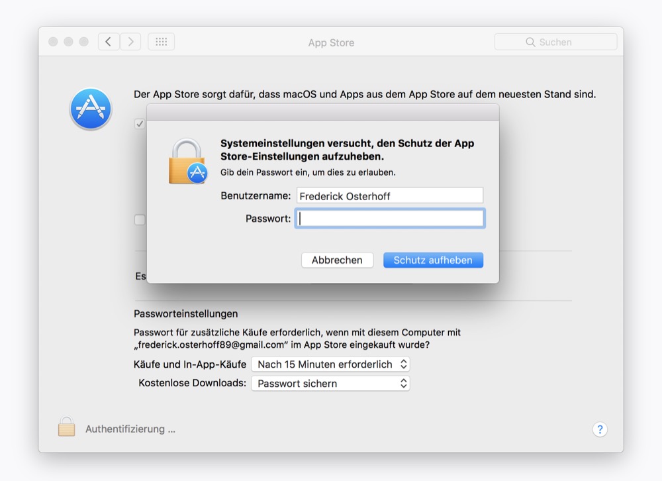Click the magnifying glass in Suchen field

(530, 42)
